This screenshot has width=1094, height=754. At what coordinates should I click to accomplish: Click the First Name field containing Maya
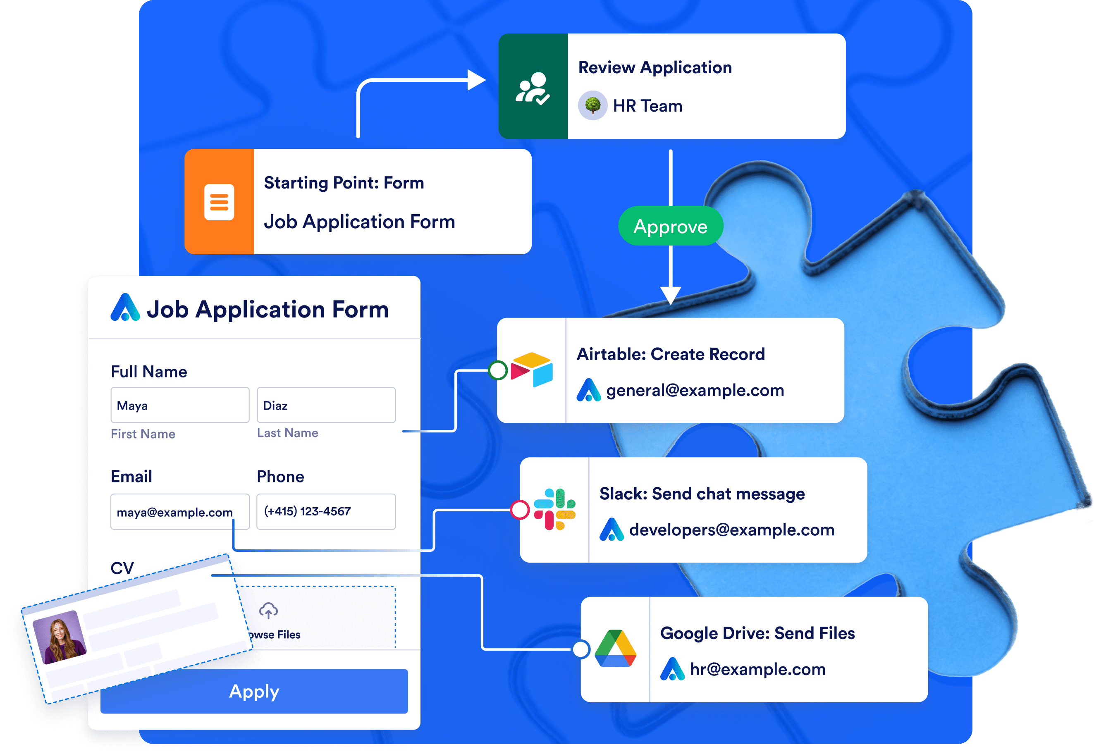pos(180,406)
